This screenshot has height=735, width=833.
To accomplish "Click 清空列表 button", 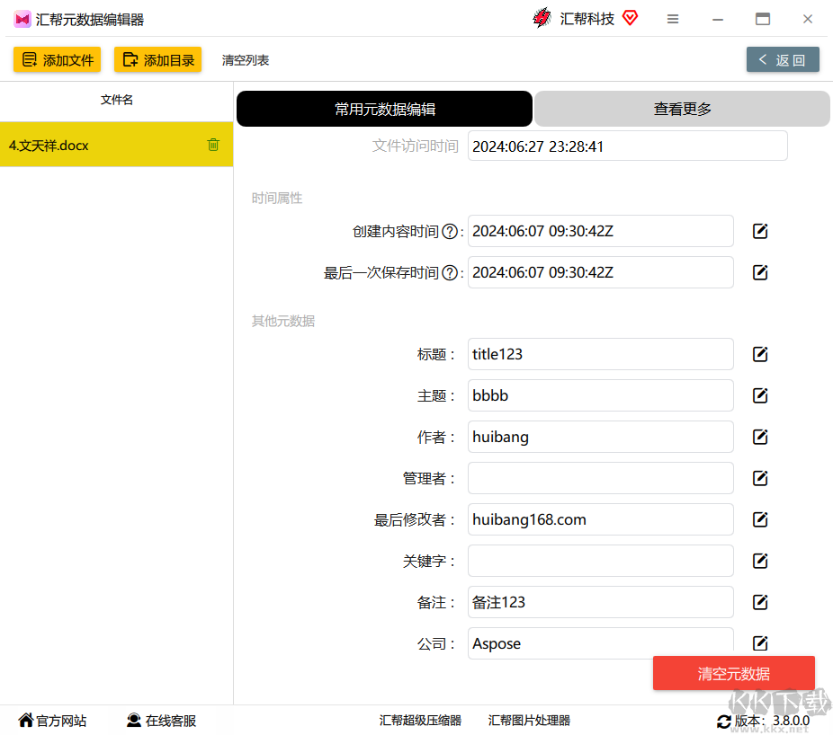I will (x=246, y=60).
